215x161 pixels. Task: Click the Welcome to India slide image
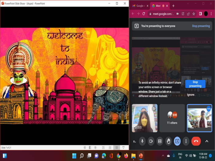pyautogui.click(x=64, y=76)
